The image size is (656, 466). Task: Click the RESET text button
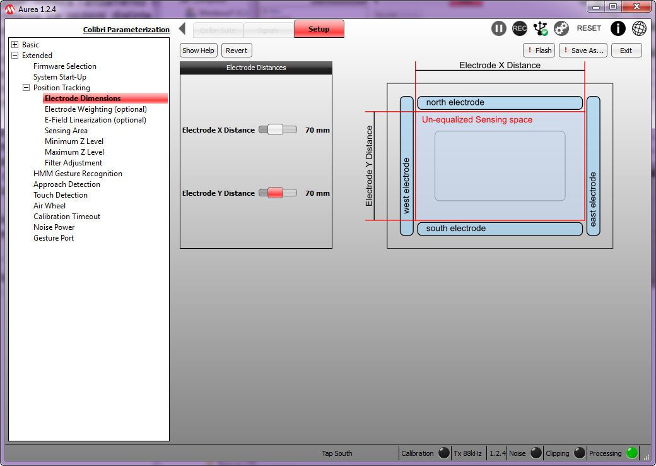589,28
